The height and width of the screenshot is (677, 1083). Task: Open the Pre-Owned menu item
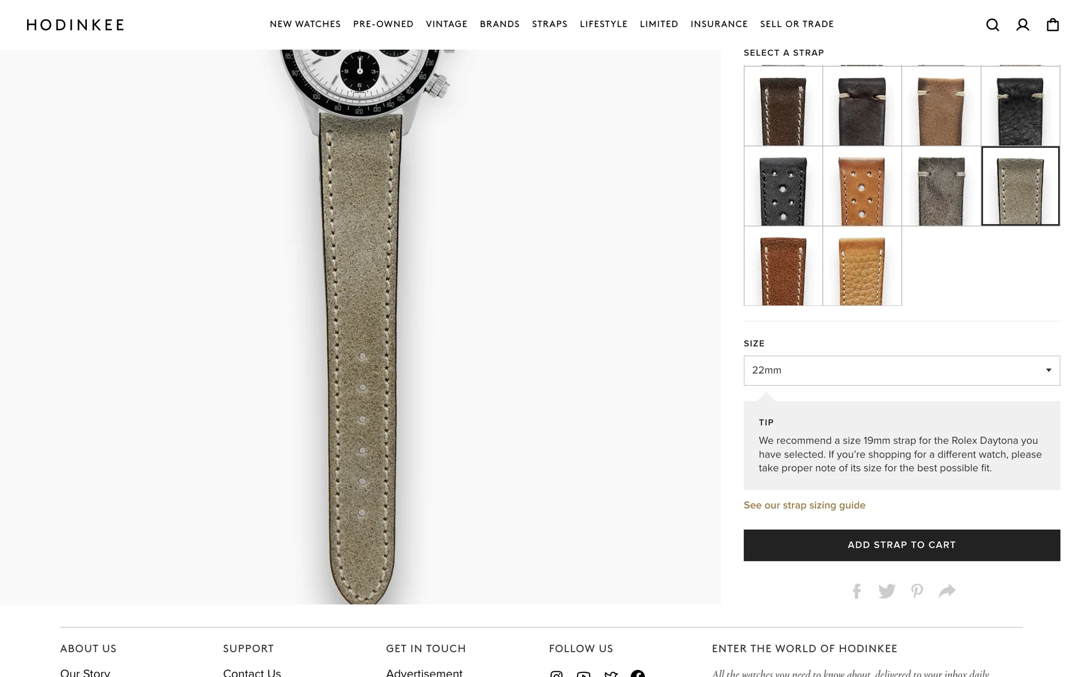point(383,24)
